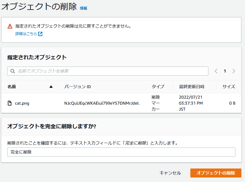Focus the object name search field
This screenshot has height=182, width=245.
[111, 71]
